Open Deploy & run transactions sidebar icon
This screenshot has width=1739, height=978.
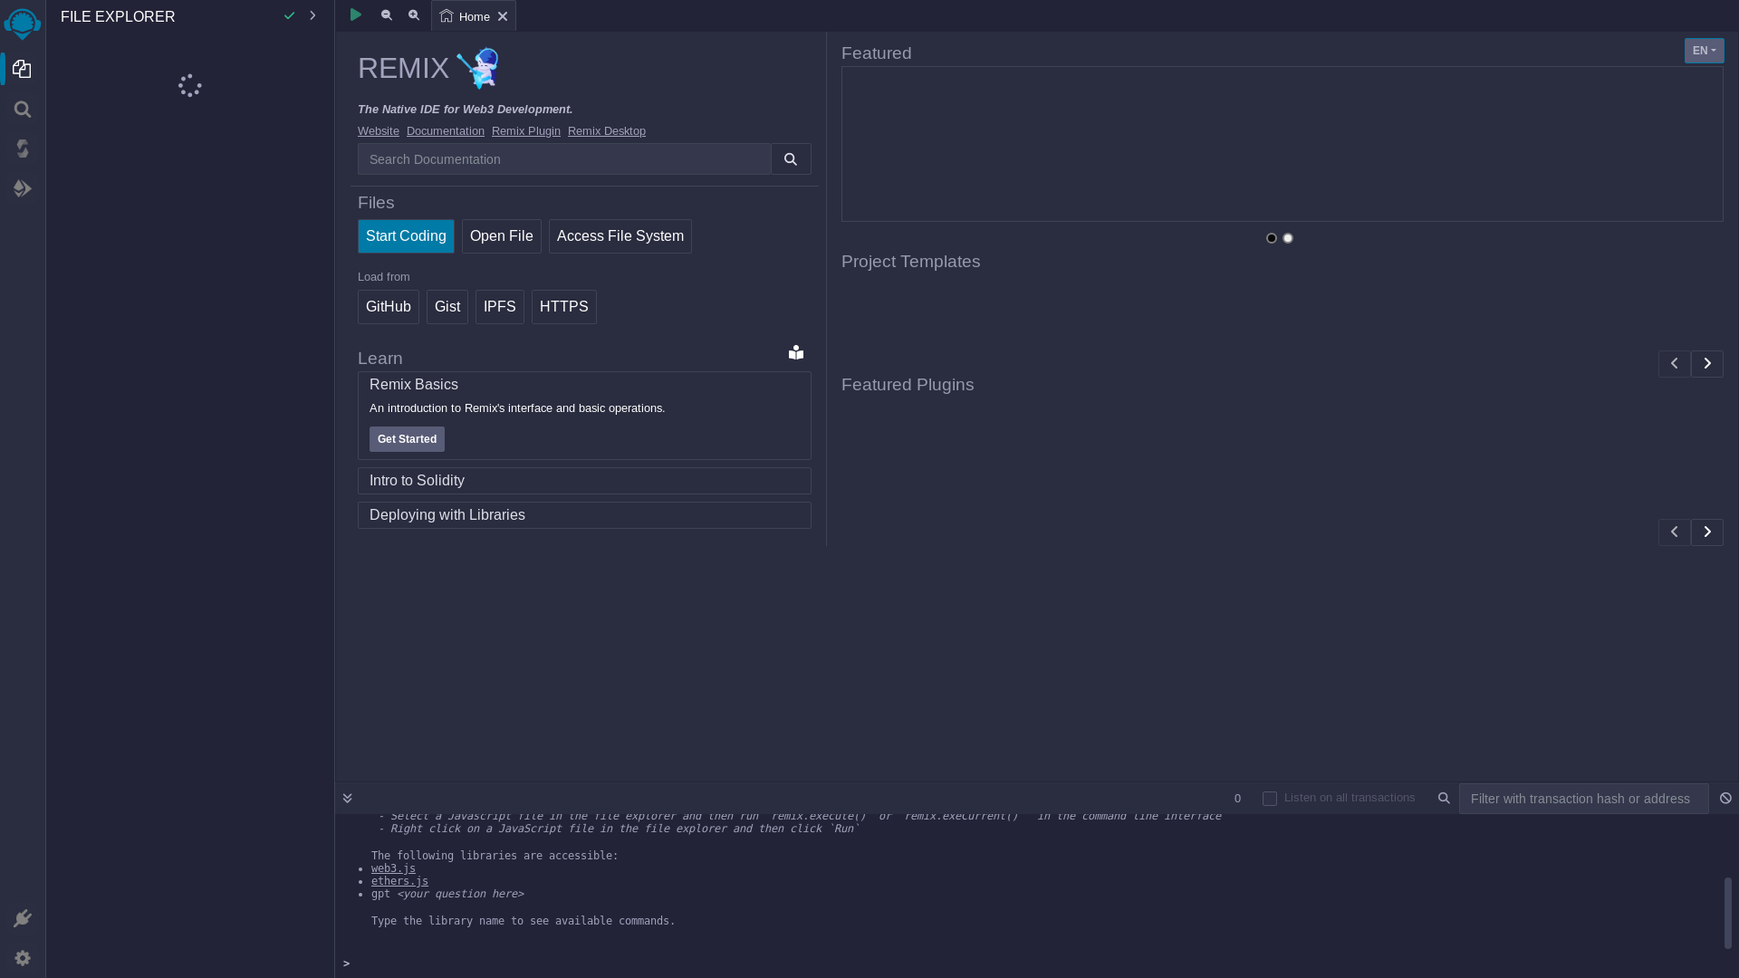pos(23,188)
